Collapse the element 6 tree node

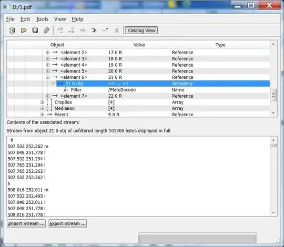click(x=48, y=77)
